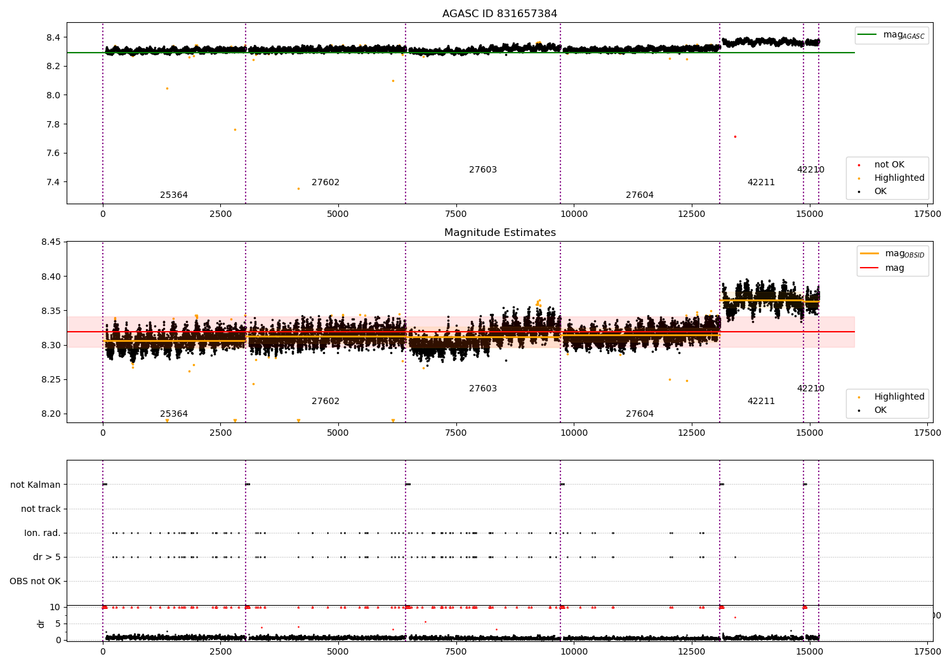952x666 pixels.
Task: Click the mag OBSID legend entry
Action: point(892,254)
